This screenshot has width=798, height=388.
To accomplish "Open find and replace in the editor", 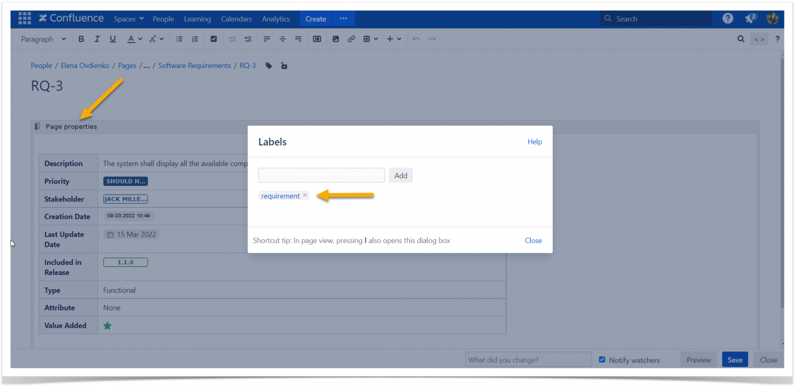I will [x=740, y=38].
